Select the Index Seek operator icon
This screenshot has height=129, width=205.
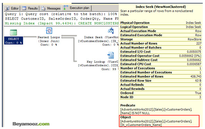point(111,31)
